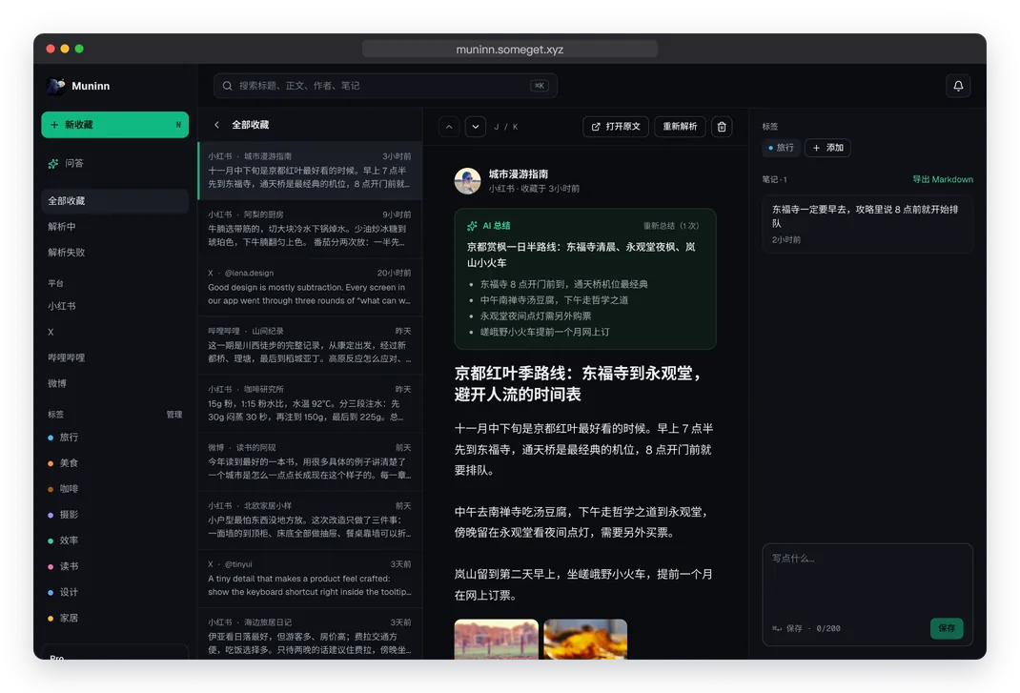The image size is (1020, 693).
Task: Open the 阿梨的厨房 list entry
Action: [311, 229]
